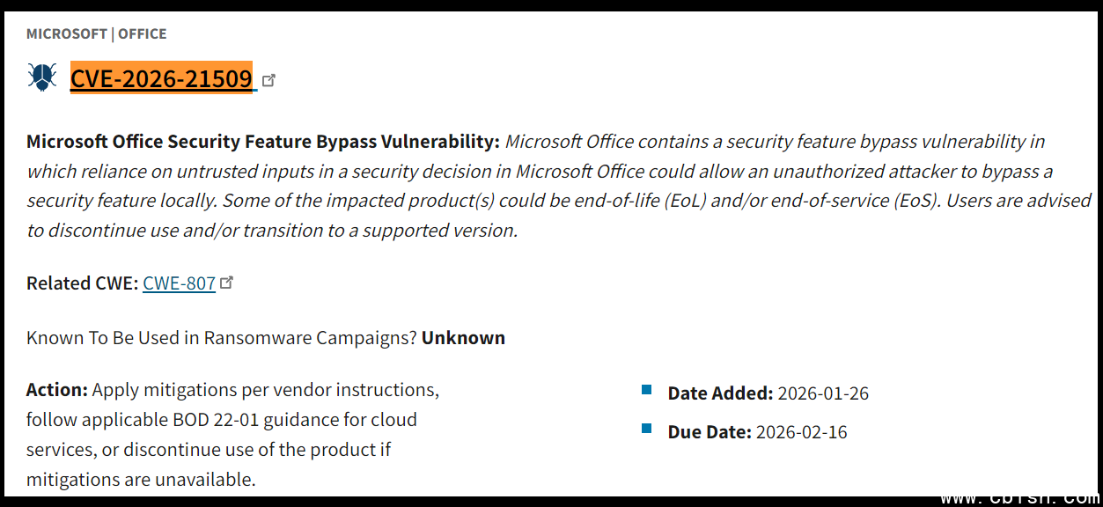Click the external-link icon next to CWE-807
This screenshot has width=1103, height=507.
[x=227, y=283]
